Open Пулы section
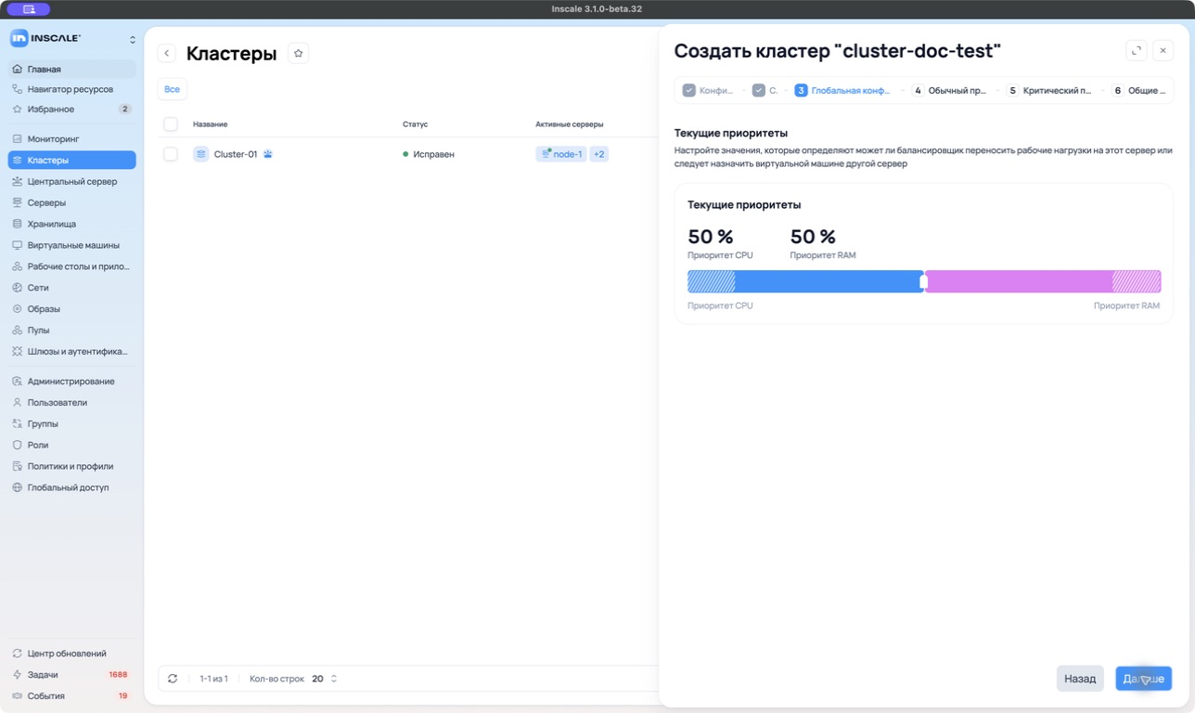The image size is (1195, 713). (71, 330)
